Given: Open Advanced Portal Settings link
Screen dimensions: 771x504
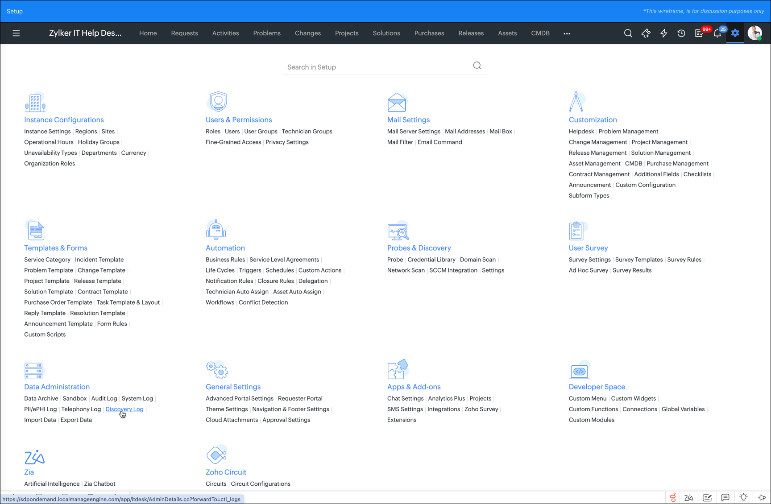Looking at the screenshot, I should tap(240, 398).
